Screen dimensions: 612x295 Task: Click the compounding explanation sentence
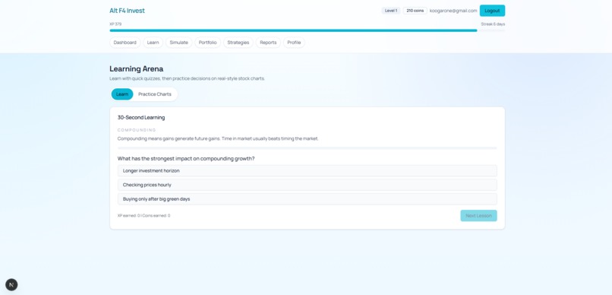coord(218,138)
